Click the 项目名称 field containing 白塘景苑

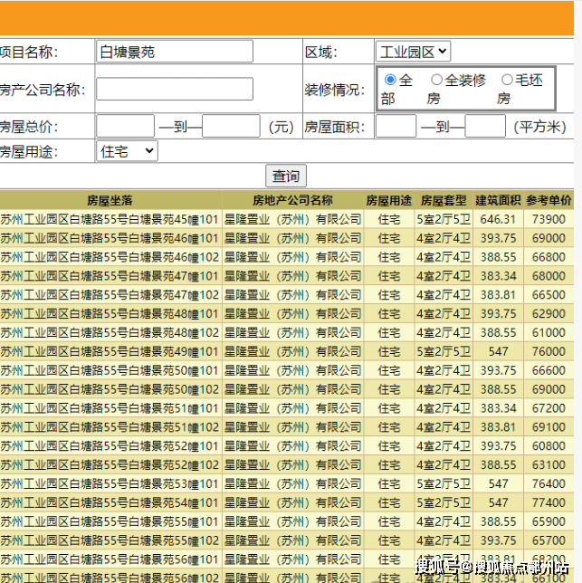[175, 52]
